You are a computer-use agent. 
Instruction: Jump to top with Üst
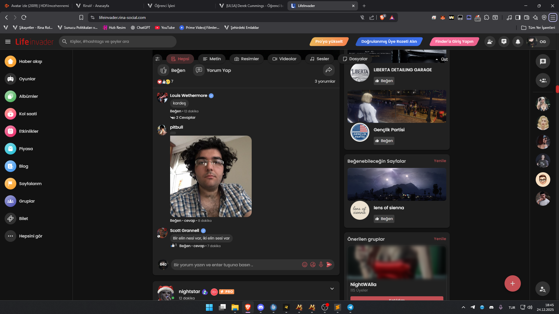click(x=442, y=59)
